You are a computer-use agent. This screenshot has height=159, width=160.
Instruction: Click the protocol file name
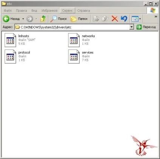[x=24, y=52]
